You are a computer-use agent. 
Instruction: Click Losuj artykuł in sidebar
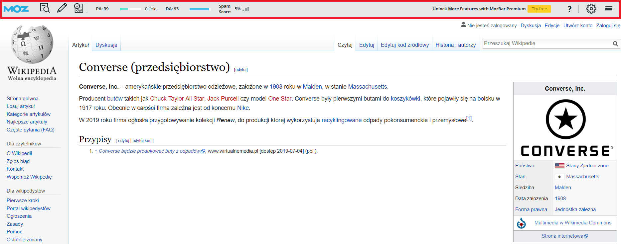[x=21, y=106]
